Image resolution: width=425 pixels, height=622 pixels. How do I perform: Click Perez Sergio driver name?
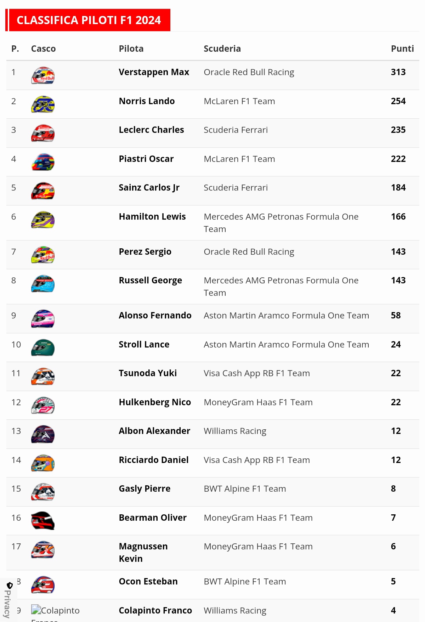click(x=145, y=251)
